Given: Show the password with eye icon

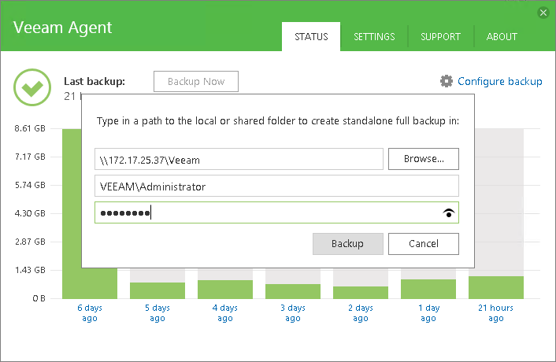Looking at the screenshot, I should 449,212.
